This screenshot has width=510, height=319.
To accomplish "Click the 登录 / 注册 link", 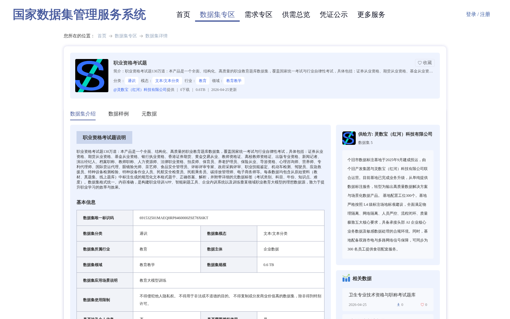I will pos(478,14).
